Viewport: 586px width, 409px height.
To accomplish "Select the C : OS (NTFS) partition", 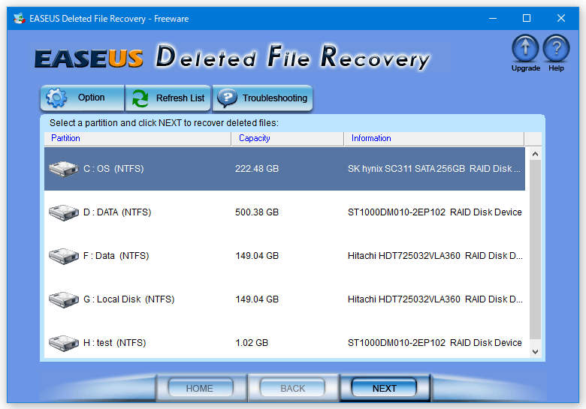I will point(285,169).
